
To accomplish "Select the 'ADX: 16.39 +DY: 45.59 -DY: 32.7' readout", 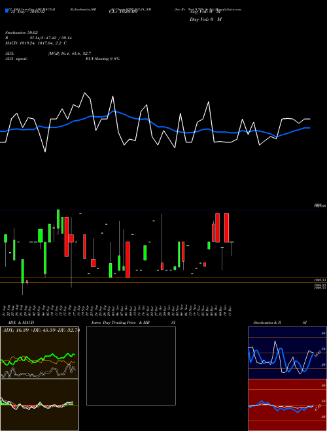I will [x=41, y=330].
